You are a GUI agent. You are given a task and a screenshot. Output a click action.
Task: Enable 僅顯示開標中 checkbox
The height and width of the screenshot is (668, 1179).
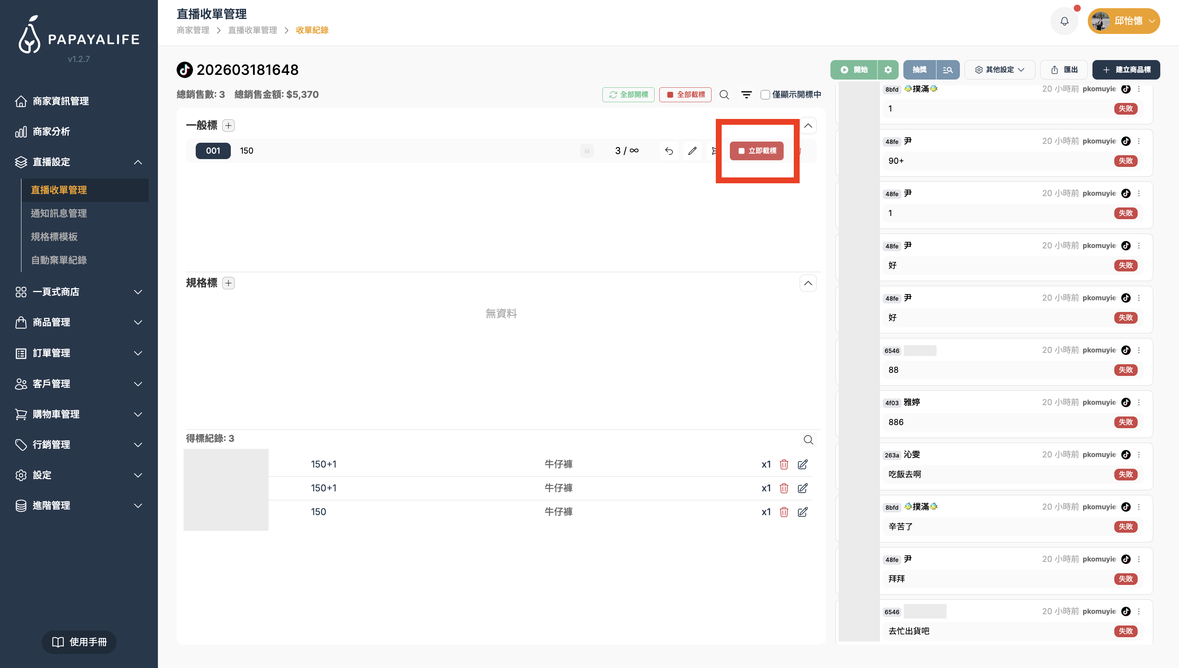coord(765,94)
